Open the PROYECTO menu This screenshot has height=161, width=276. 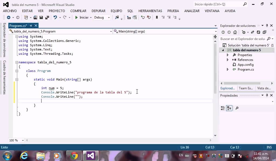pyautogui.click(x=57, y=11)
